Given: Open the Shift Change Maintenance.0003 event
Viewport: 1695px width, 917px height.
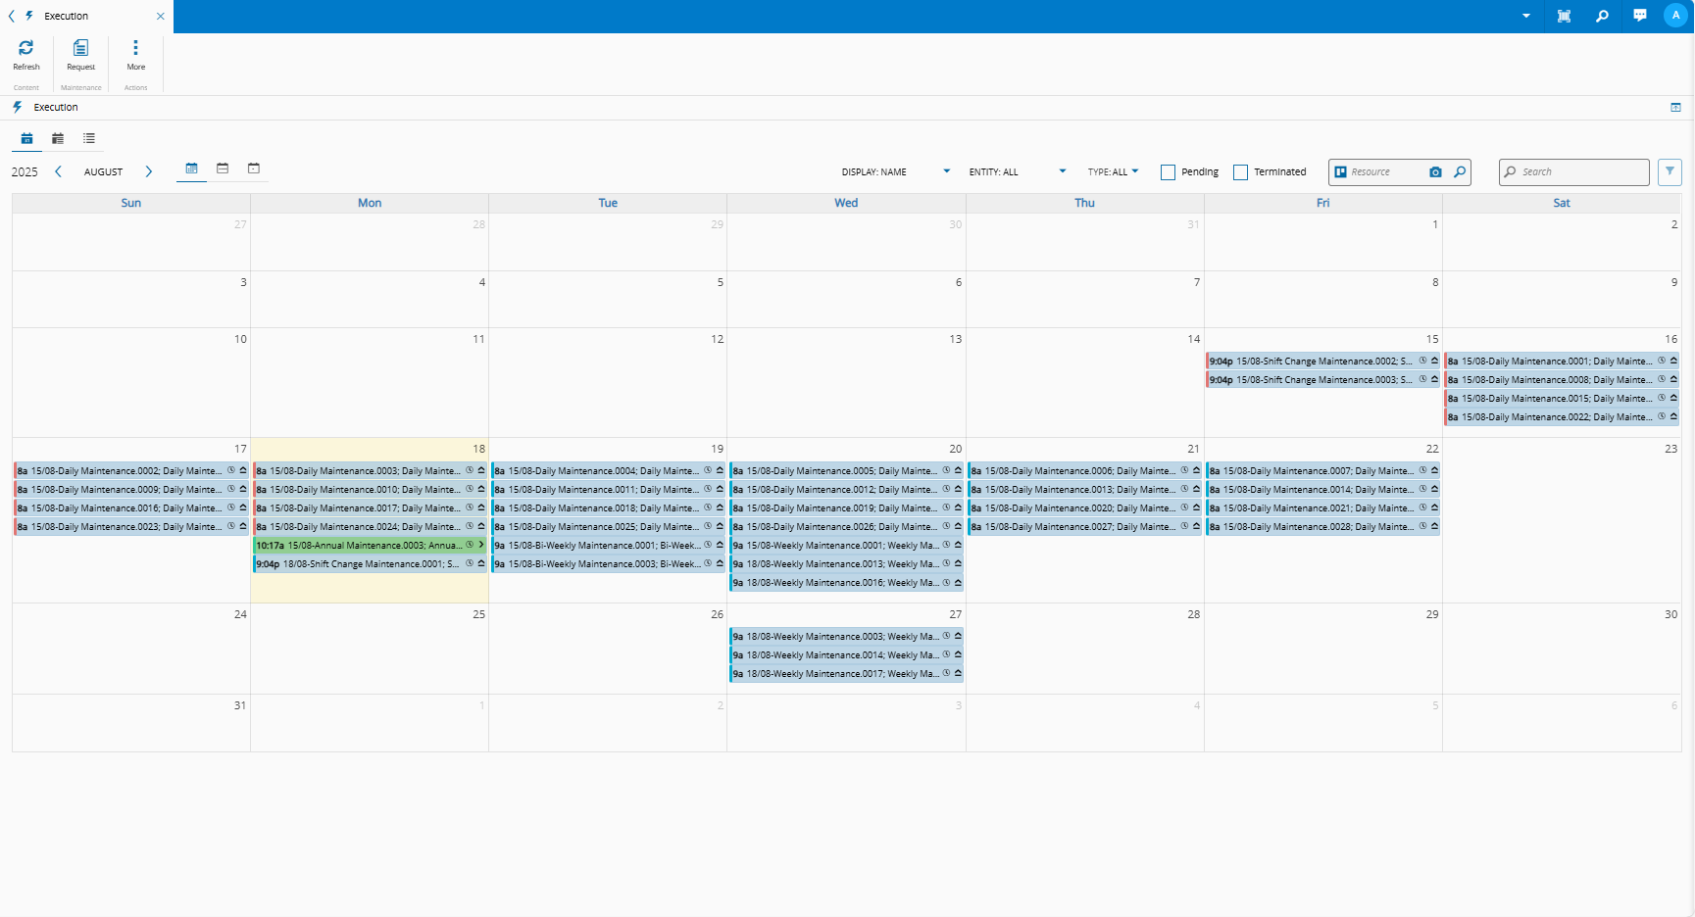Looking at the screenshot, I should point(1322,380).
